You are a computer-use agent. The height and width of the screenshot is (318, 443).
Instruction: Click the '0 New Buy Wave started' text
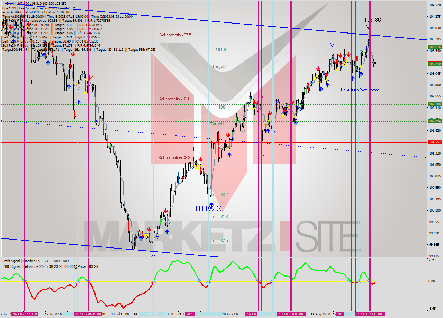pos(359,90)
